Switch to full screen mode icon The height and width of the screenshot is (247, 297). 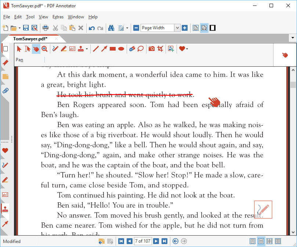pyautogui.click(x=213, y=28)
